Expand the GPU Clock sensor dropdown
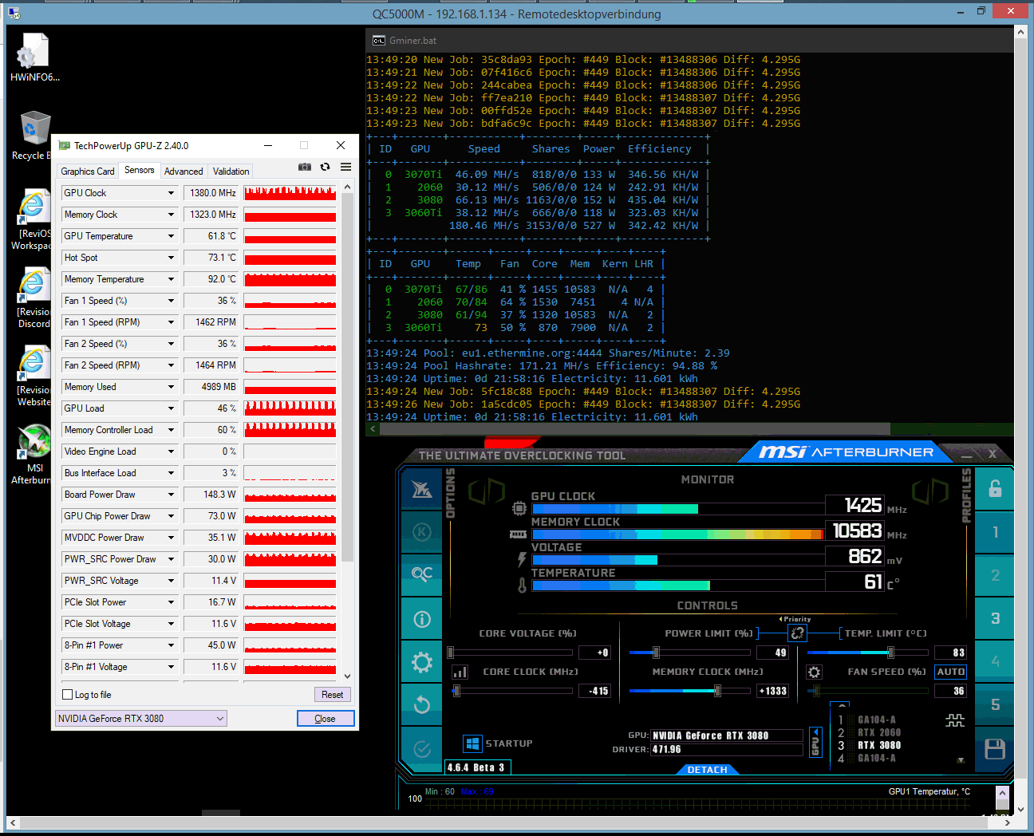The image size is (1034, 836). (x=171, y=193)
